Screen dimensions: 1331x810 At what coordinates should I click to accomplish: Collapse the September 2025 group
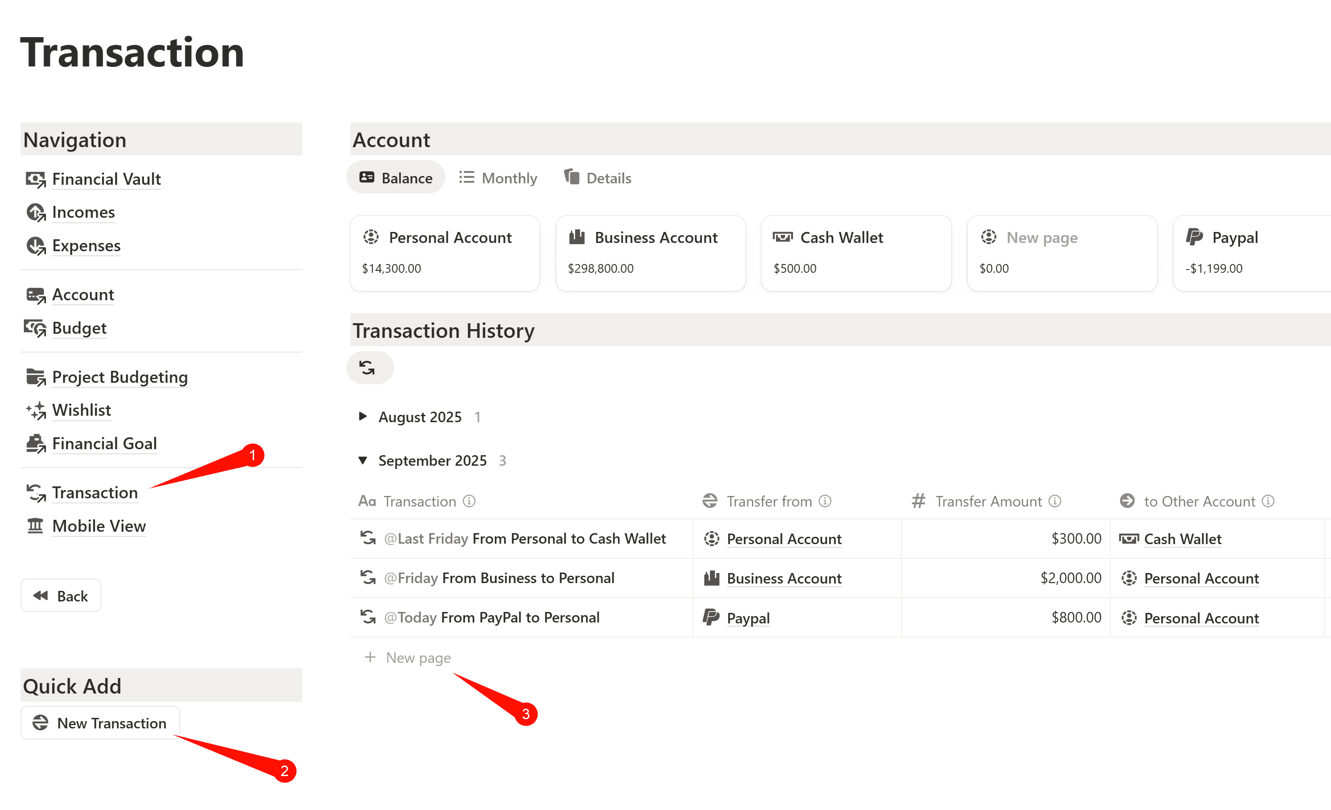tap(363, 461)
